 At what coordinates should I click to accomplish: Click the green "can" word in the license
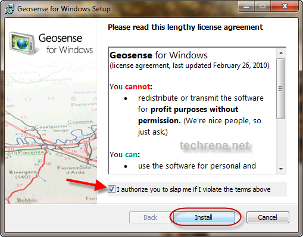pyautogui.click(x=132, y=155)
